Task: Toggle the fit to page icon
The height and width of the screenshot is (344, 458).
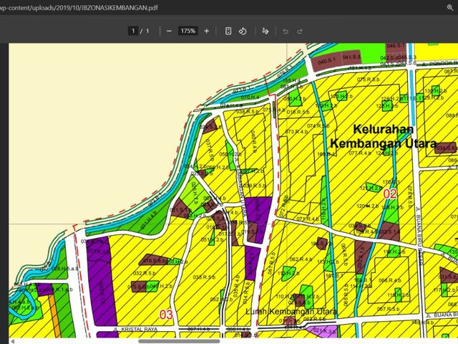Action: pos(228,31)
